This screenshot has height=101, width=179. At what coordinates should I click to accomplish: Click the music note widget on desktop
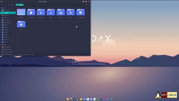pos(76,61)
